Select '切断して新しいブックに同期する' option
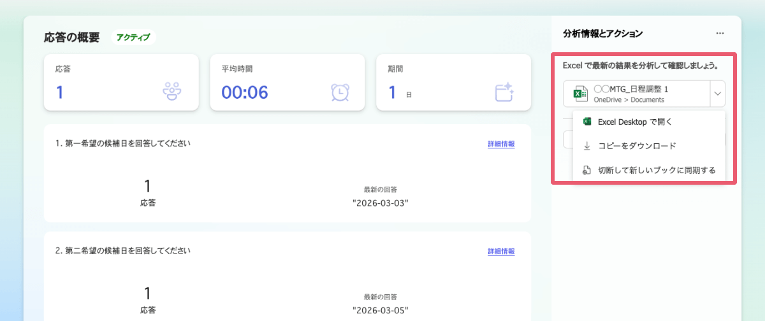The height and width of the screenshot is (321, 765). (x=649, y=170)
